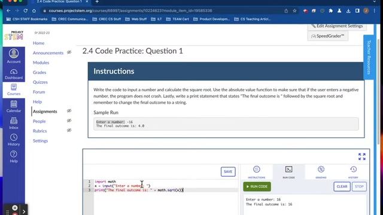This screenshot has width=383, height=215.
Task: Switch to the Run Code panel tab
Action: tap(288, 172)
